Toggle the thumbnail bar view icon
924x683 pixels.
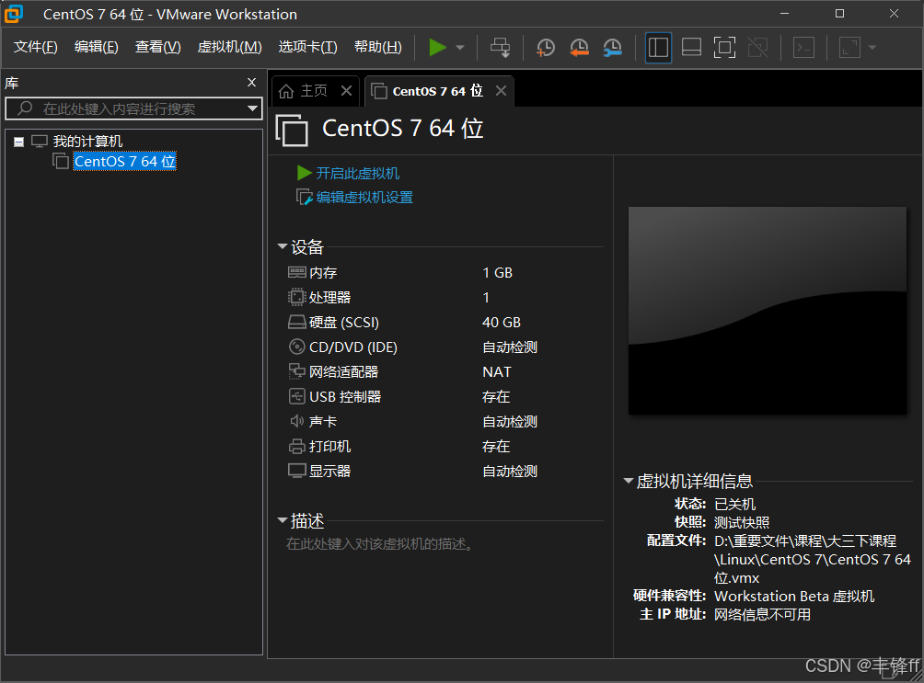(691, 47)
